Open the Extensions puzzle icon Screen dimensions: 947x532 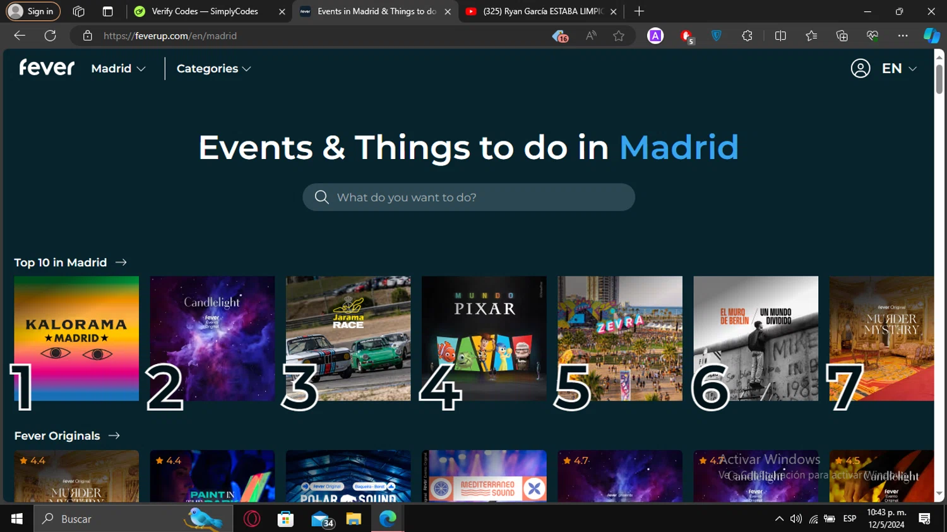[x=747, y=36]
